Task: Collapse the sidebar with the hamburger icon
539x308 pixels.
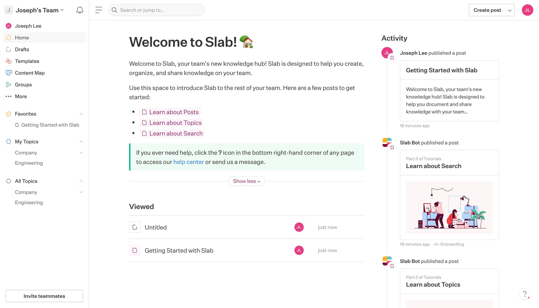Action: 98,10
